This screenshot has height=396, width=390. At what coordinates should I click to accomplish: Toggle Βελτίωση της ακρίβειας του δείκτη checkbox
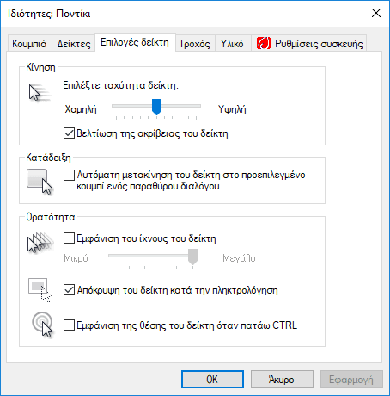[69, 133]
